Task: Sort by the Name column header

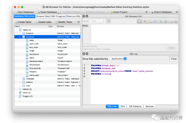Action: click(x=31, y=27)
